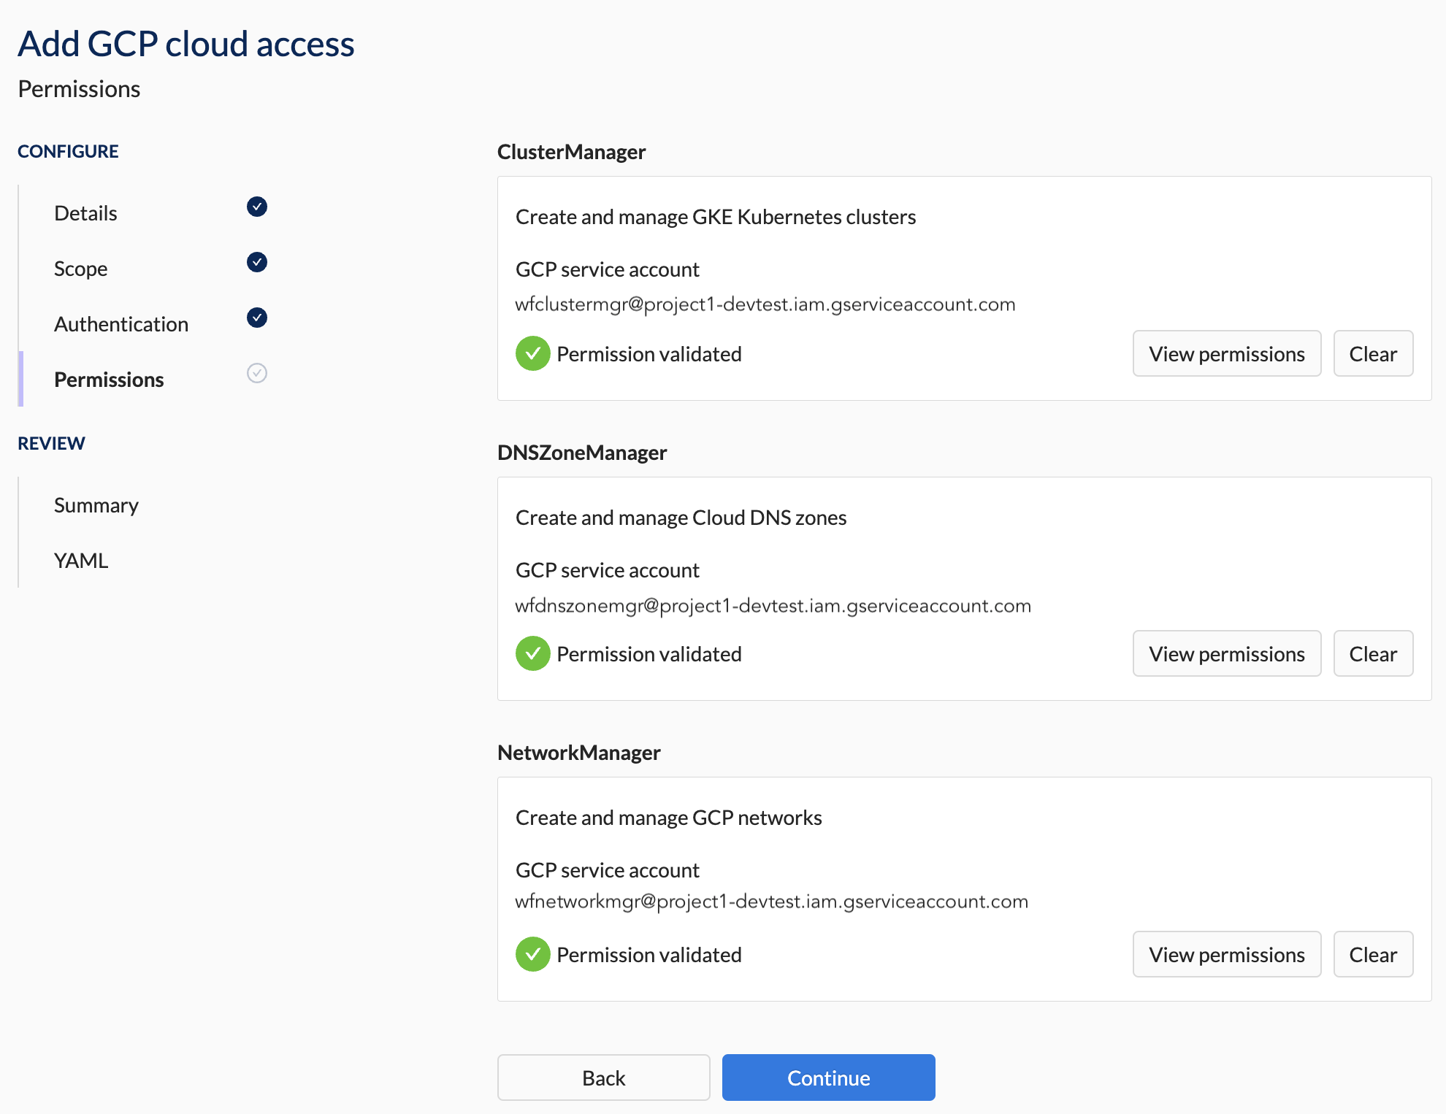Viewport: 1446px width, 1114px height.
Task: Click 'Create and manage Cloud DNS zones' text
Action: [x=681, y=518]
